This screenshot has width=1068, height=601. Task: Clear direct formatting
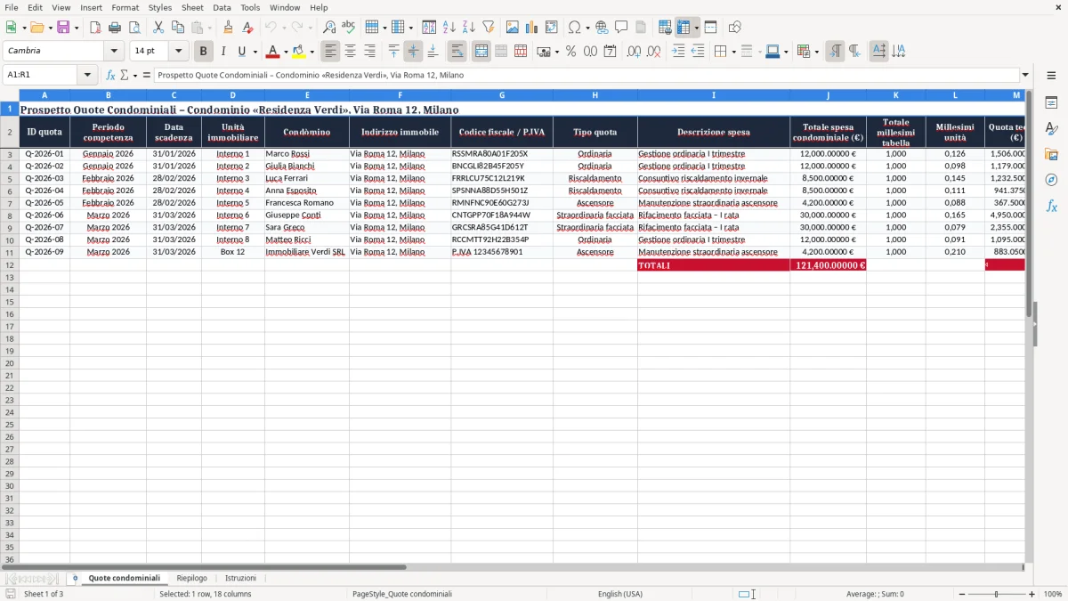(x=247, y=28)
